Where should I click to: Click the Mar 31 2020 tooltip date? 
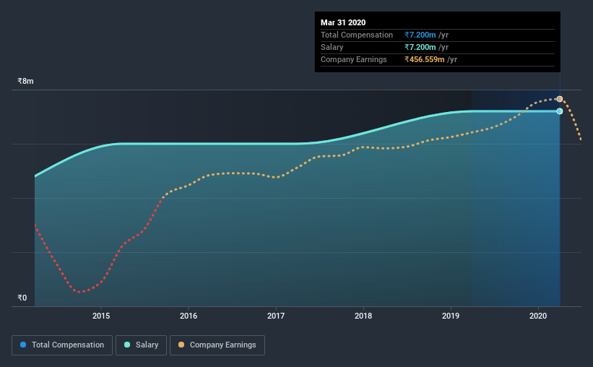pos(343,22)
